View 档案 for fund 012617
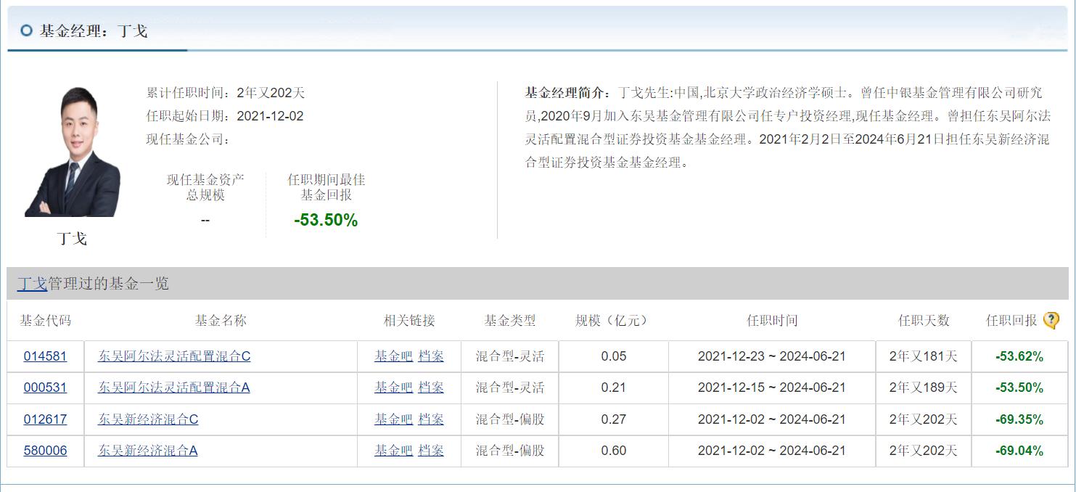 431,419
